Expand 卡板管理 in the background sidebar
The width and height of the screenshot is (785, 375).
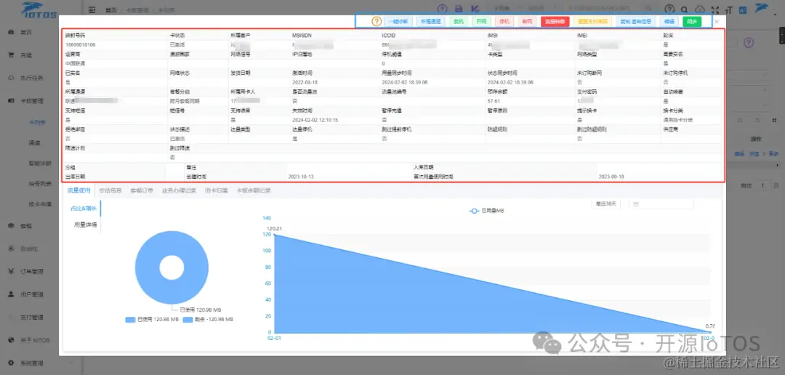(x=31, y=101)
